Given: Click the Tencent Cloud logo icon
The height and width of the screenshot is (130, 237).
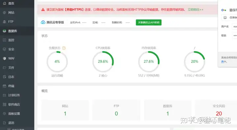Looking at the screenshot, I should [x=43, y=22].
